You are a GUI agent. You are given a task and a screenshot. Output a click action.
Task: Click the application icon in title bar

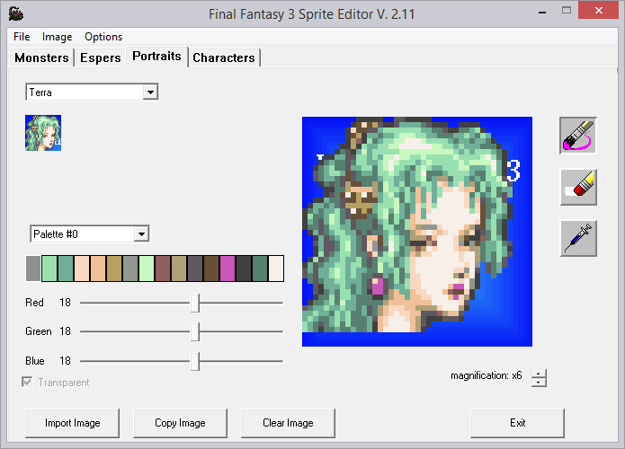tap(16, 14)
